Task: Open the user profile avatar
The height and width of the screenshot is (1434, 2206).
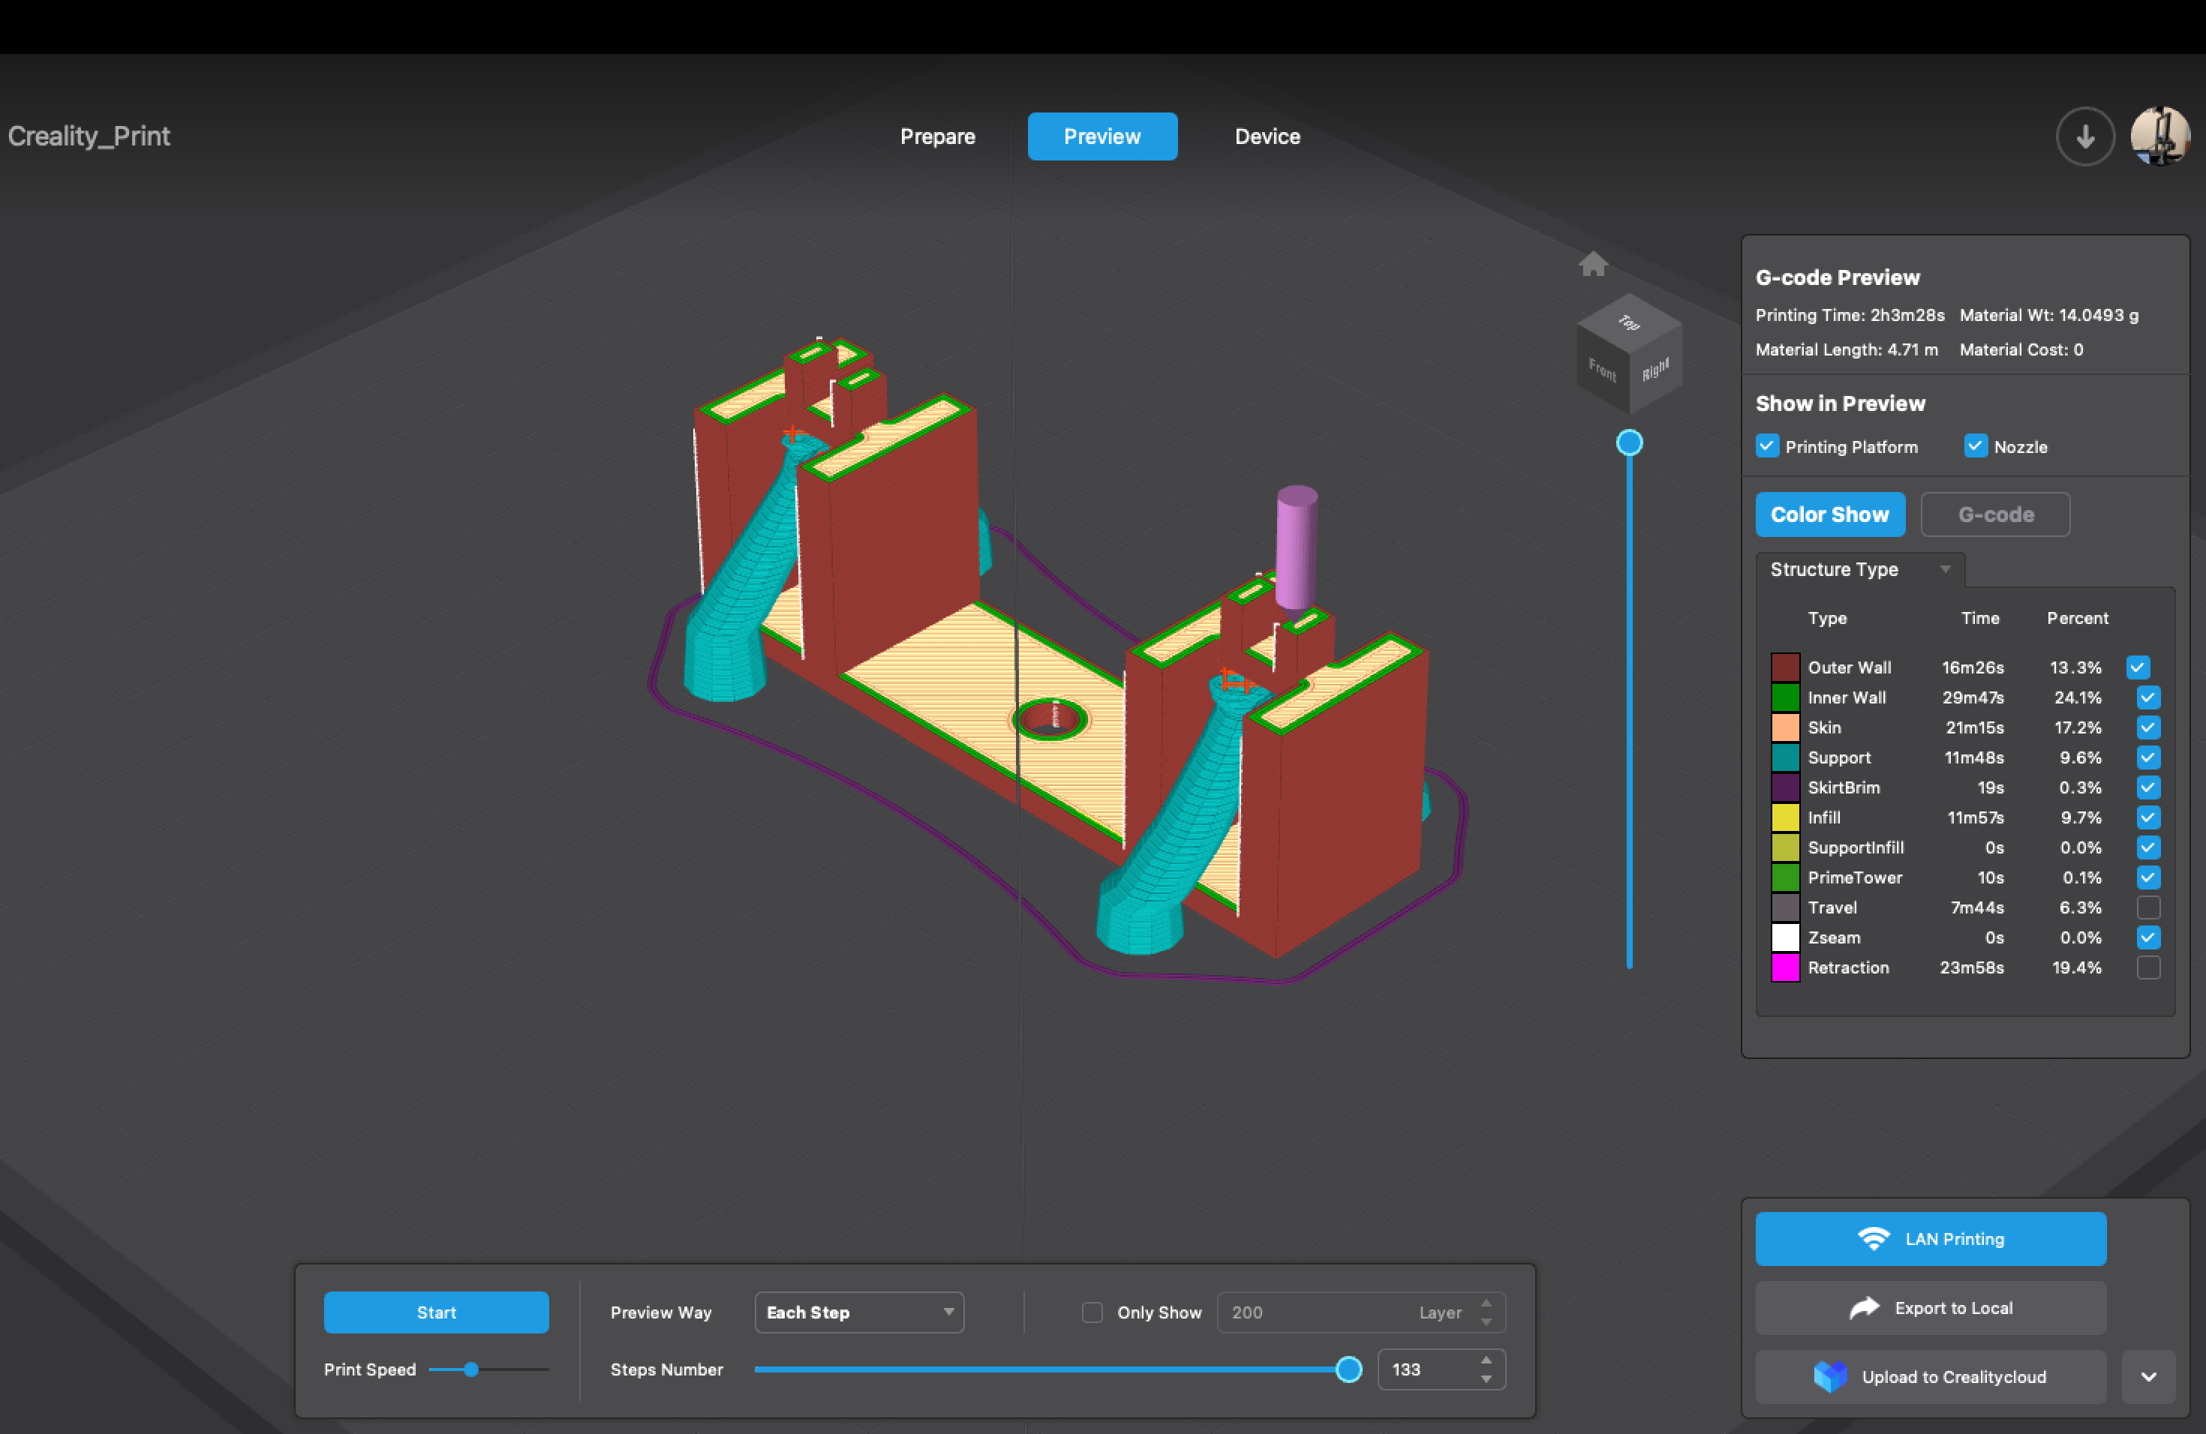Action: (x=2159, y=136)
